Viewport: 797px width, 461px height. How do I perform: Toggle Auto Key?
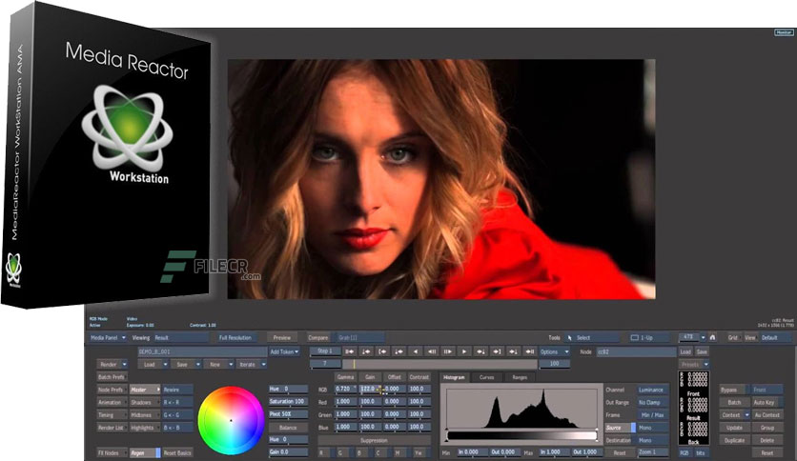766,403
